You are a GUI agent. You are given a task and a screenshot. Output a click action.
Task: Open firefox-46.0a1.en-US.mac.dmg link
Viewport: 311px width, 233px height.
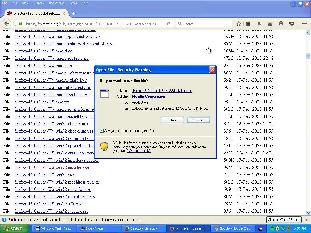[x=43, y=51]
